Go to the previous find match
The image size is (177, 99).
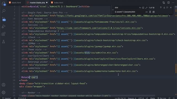click(161, 7)
